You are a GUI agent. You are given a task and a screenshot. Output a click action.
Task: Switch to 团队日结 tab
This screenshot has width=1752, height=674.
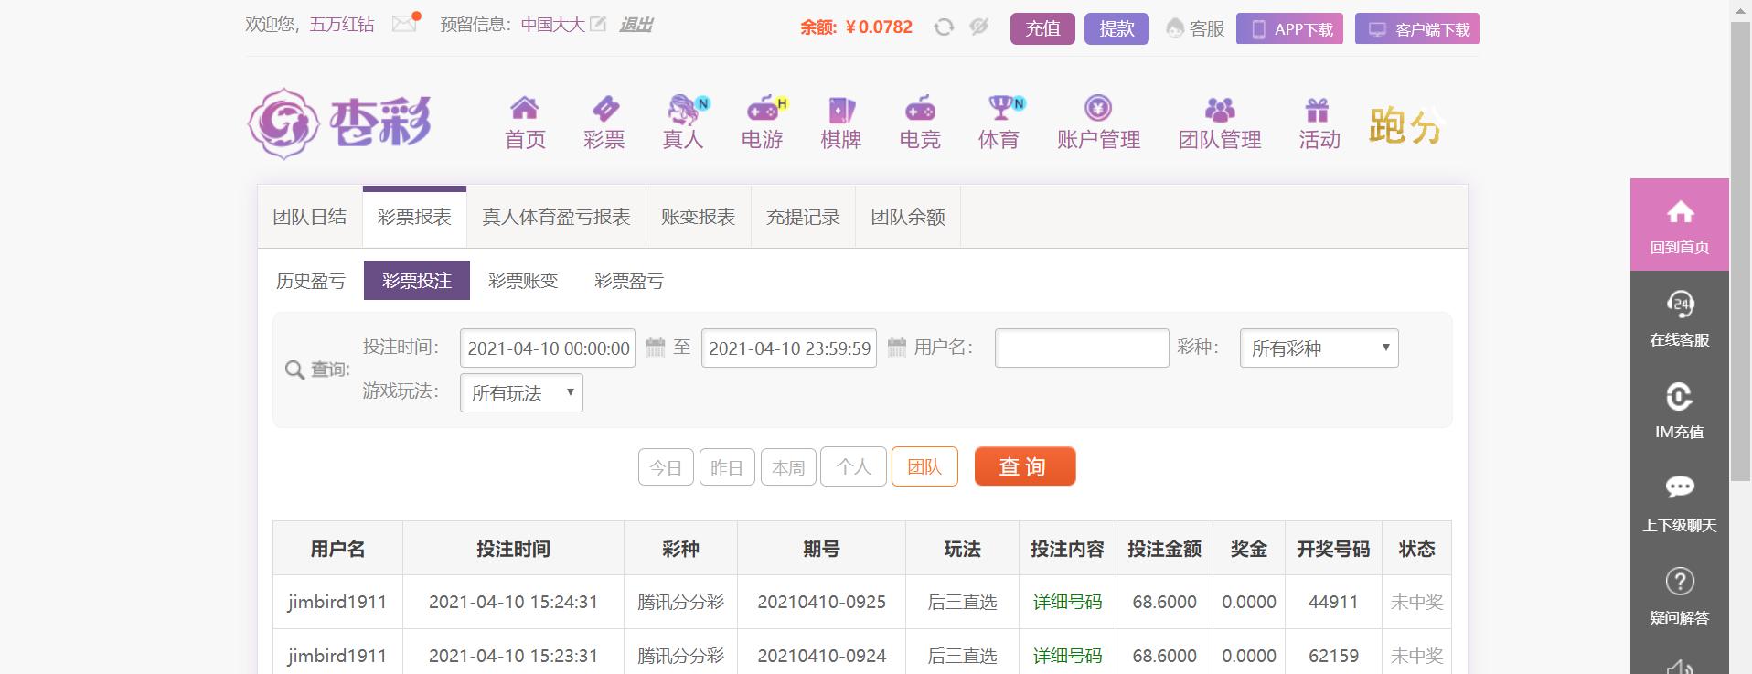click(310, 217)
